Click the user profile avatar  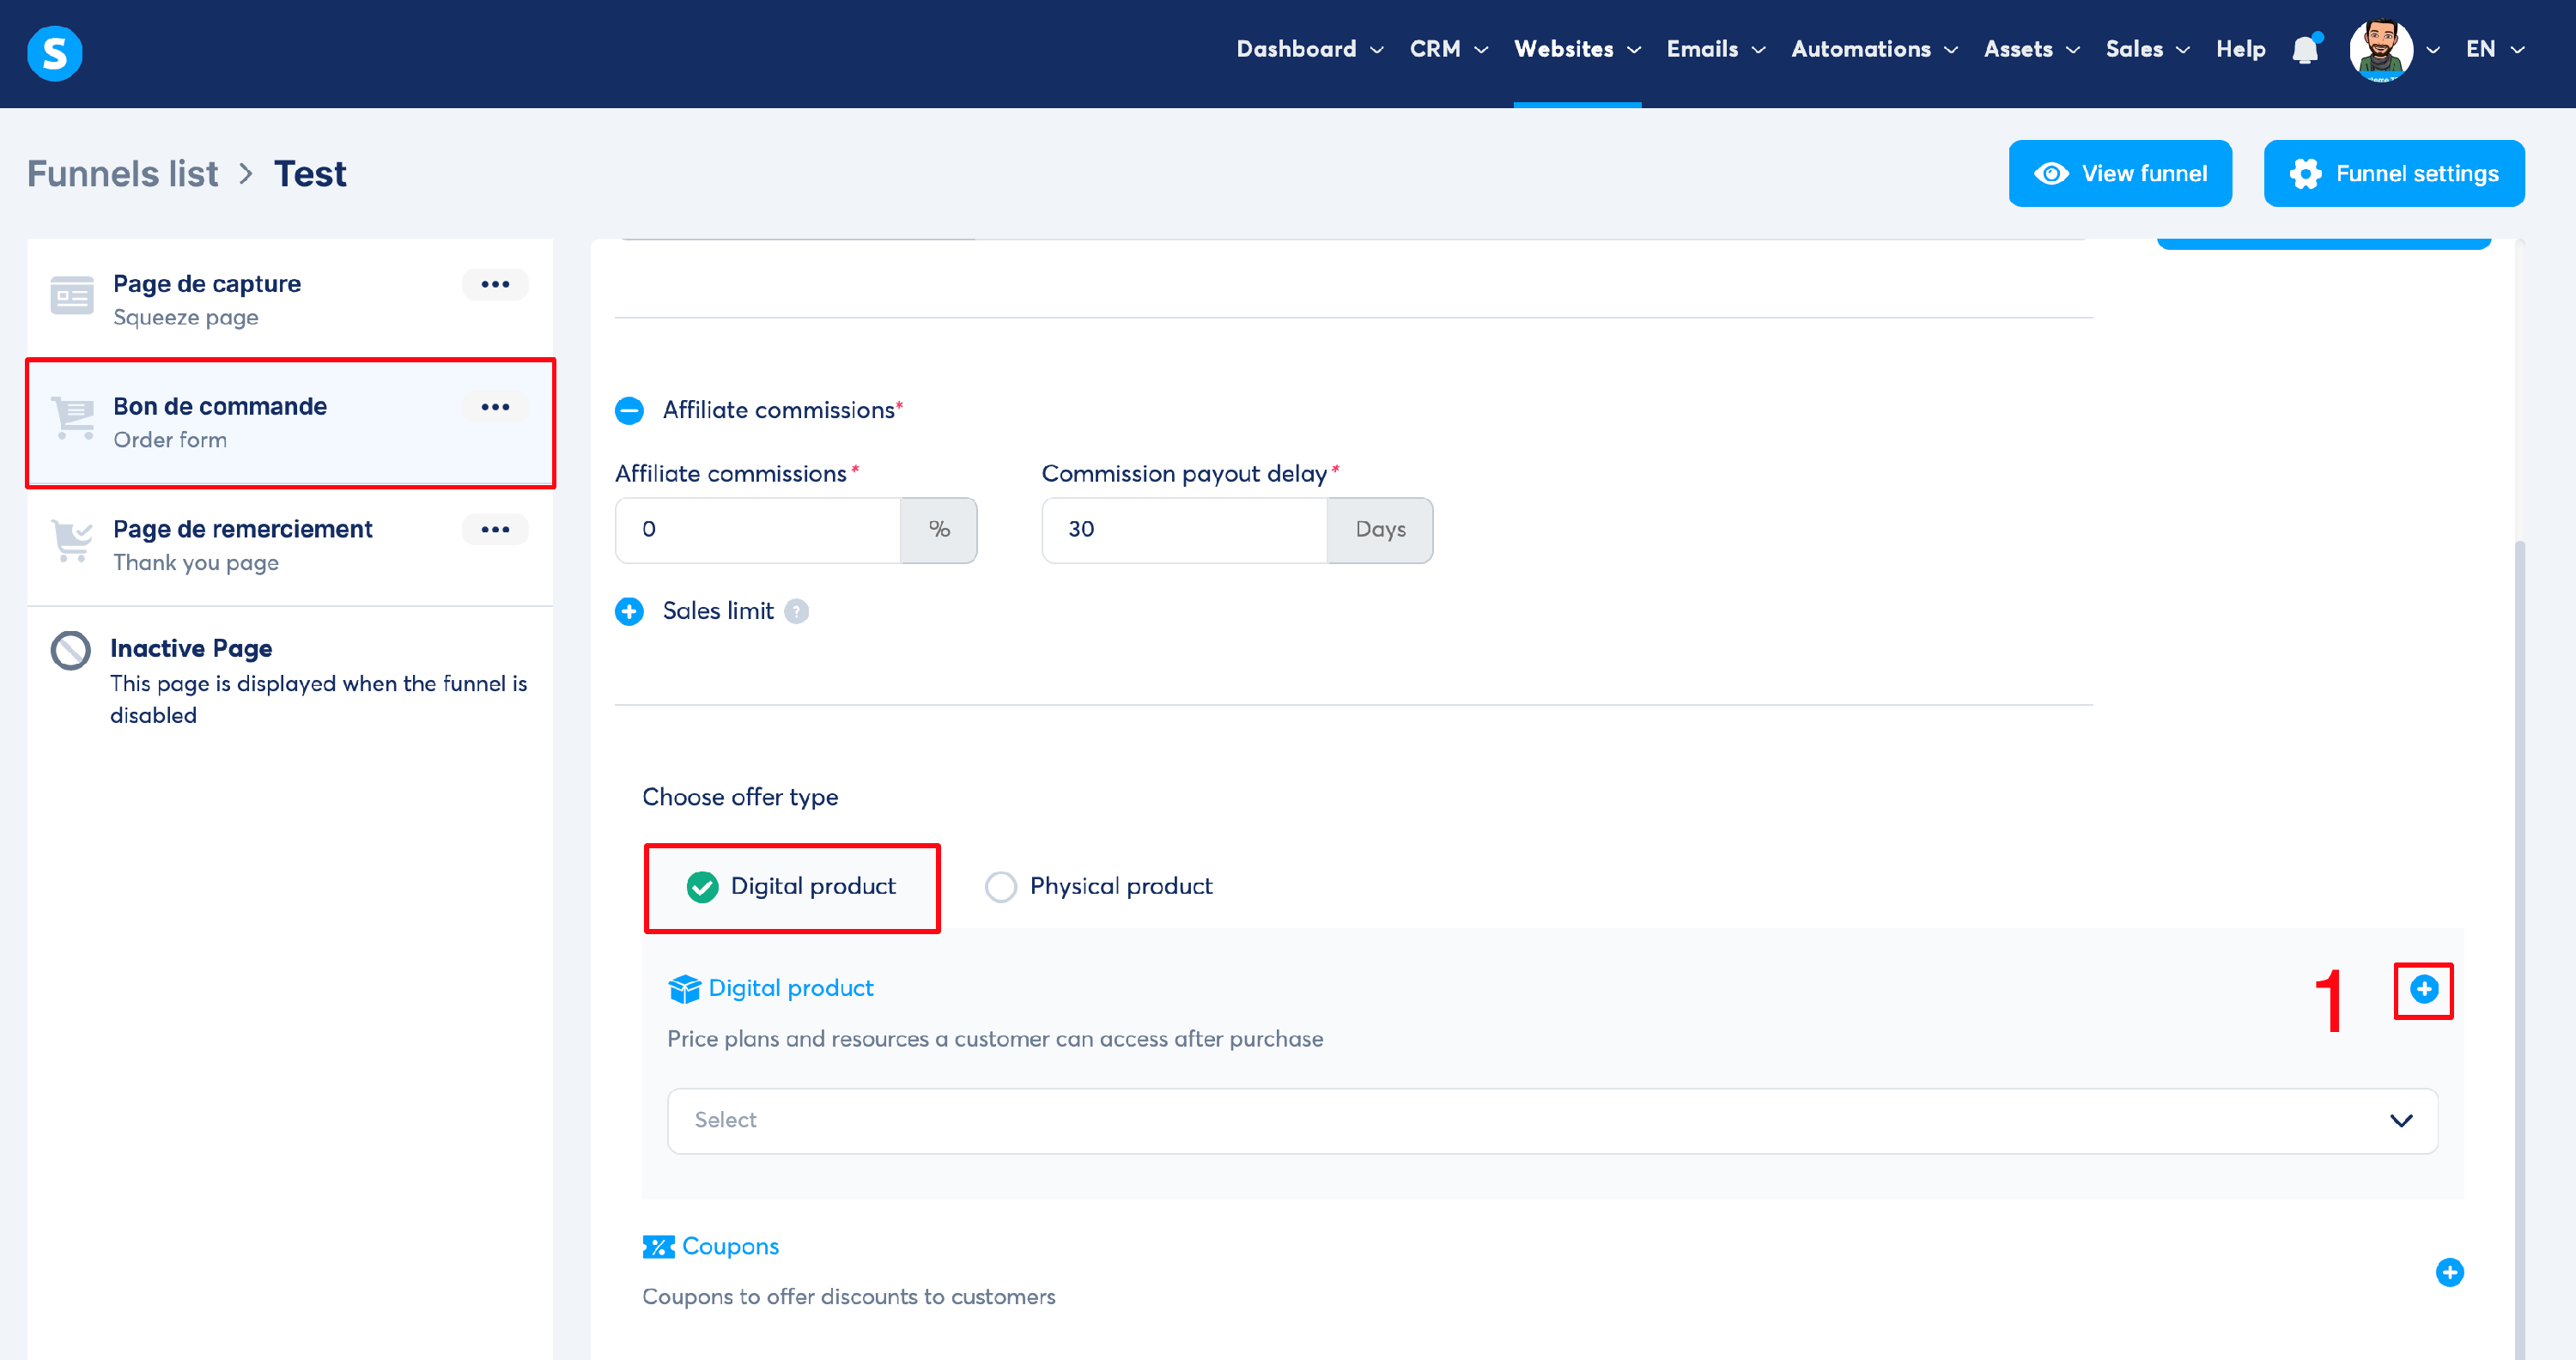2380,49
